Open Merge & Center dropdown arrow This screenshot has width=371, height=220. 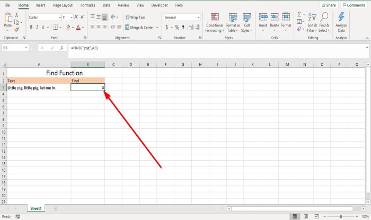tap(157, 28)
